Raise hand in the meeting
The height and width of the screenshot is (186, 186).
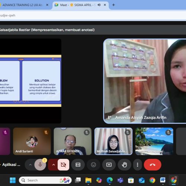coord(124,165)
